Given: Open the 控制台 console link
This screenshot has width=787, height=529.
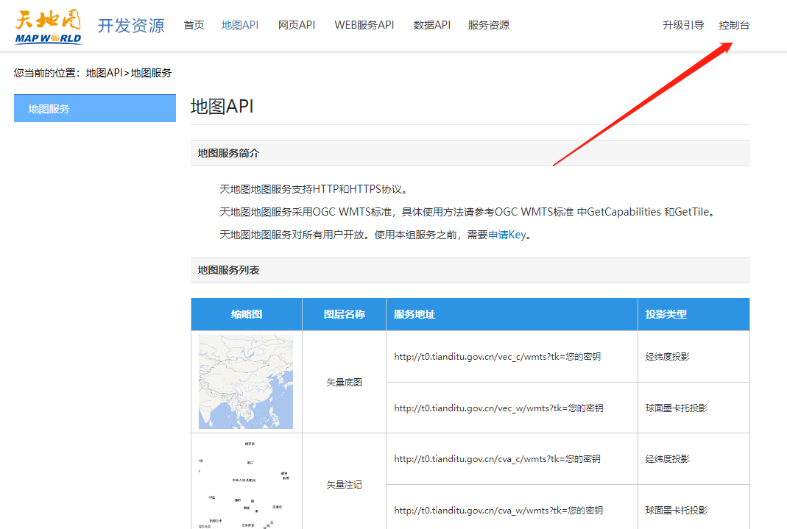Looking at the screenshot, I should tap(734, 25).
